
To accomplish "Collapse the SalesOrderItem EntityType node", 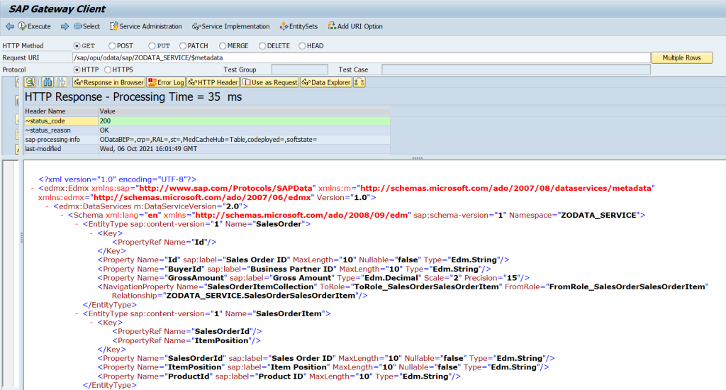I will (77, 313).
